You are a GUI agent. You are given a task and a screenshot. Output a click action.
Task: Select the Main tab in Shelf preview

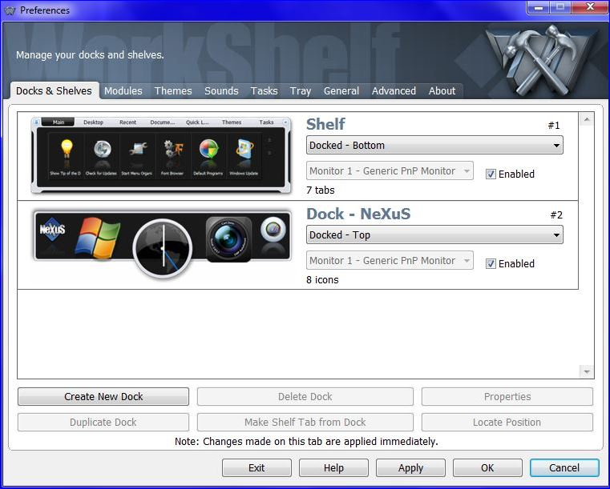(58, 122)
